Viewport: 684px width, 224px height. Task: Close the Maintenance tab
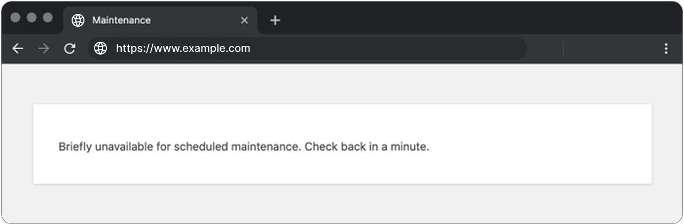point(244,20)
